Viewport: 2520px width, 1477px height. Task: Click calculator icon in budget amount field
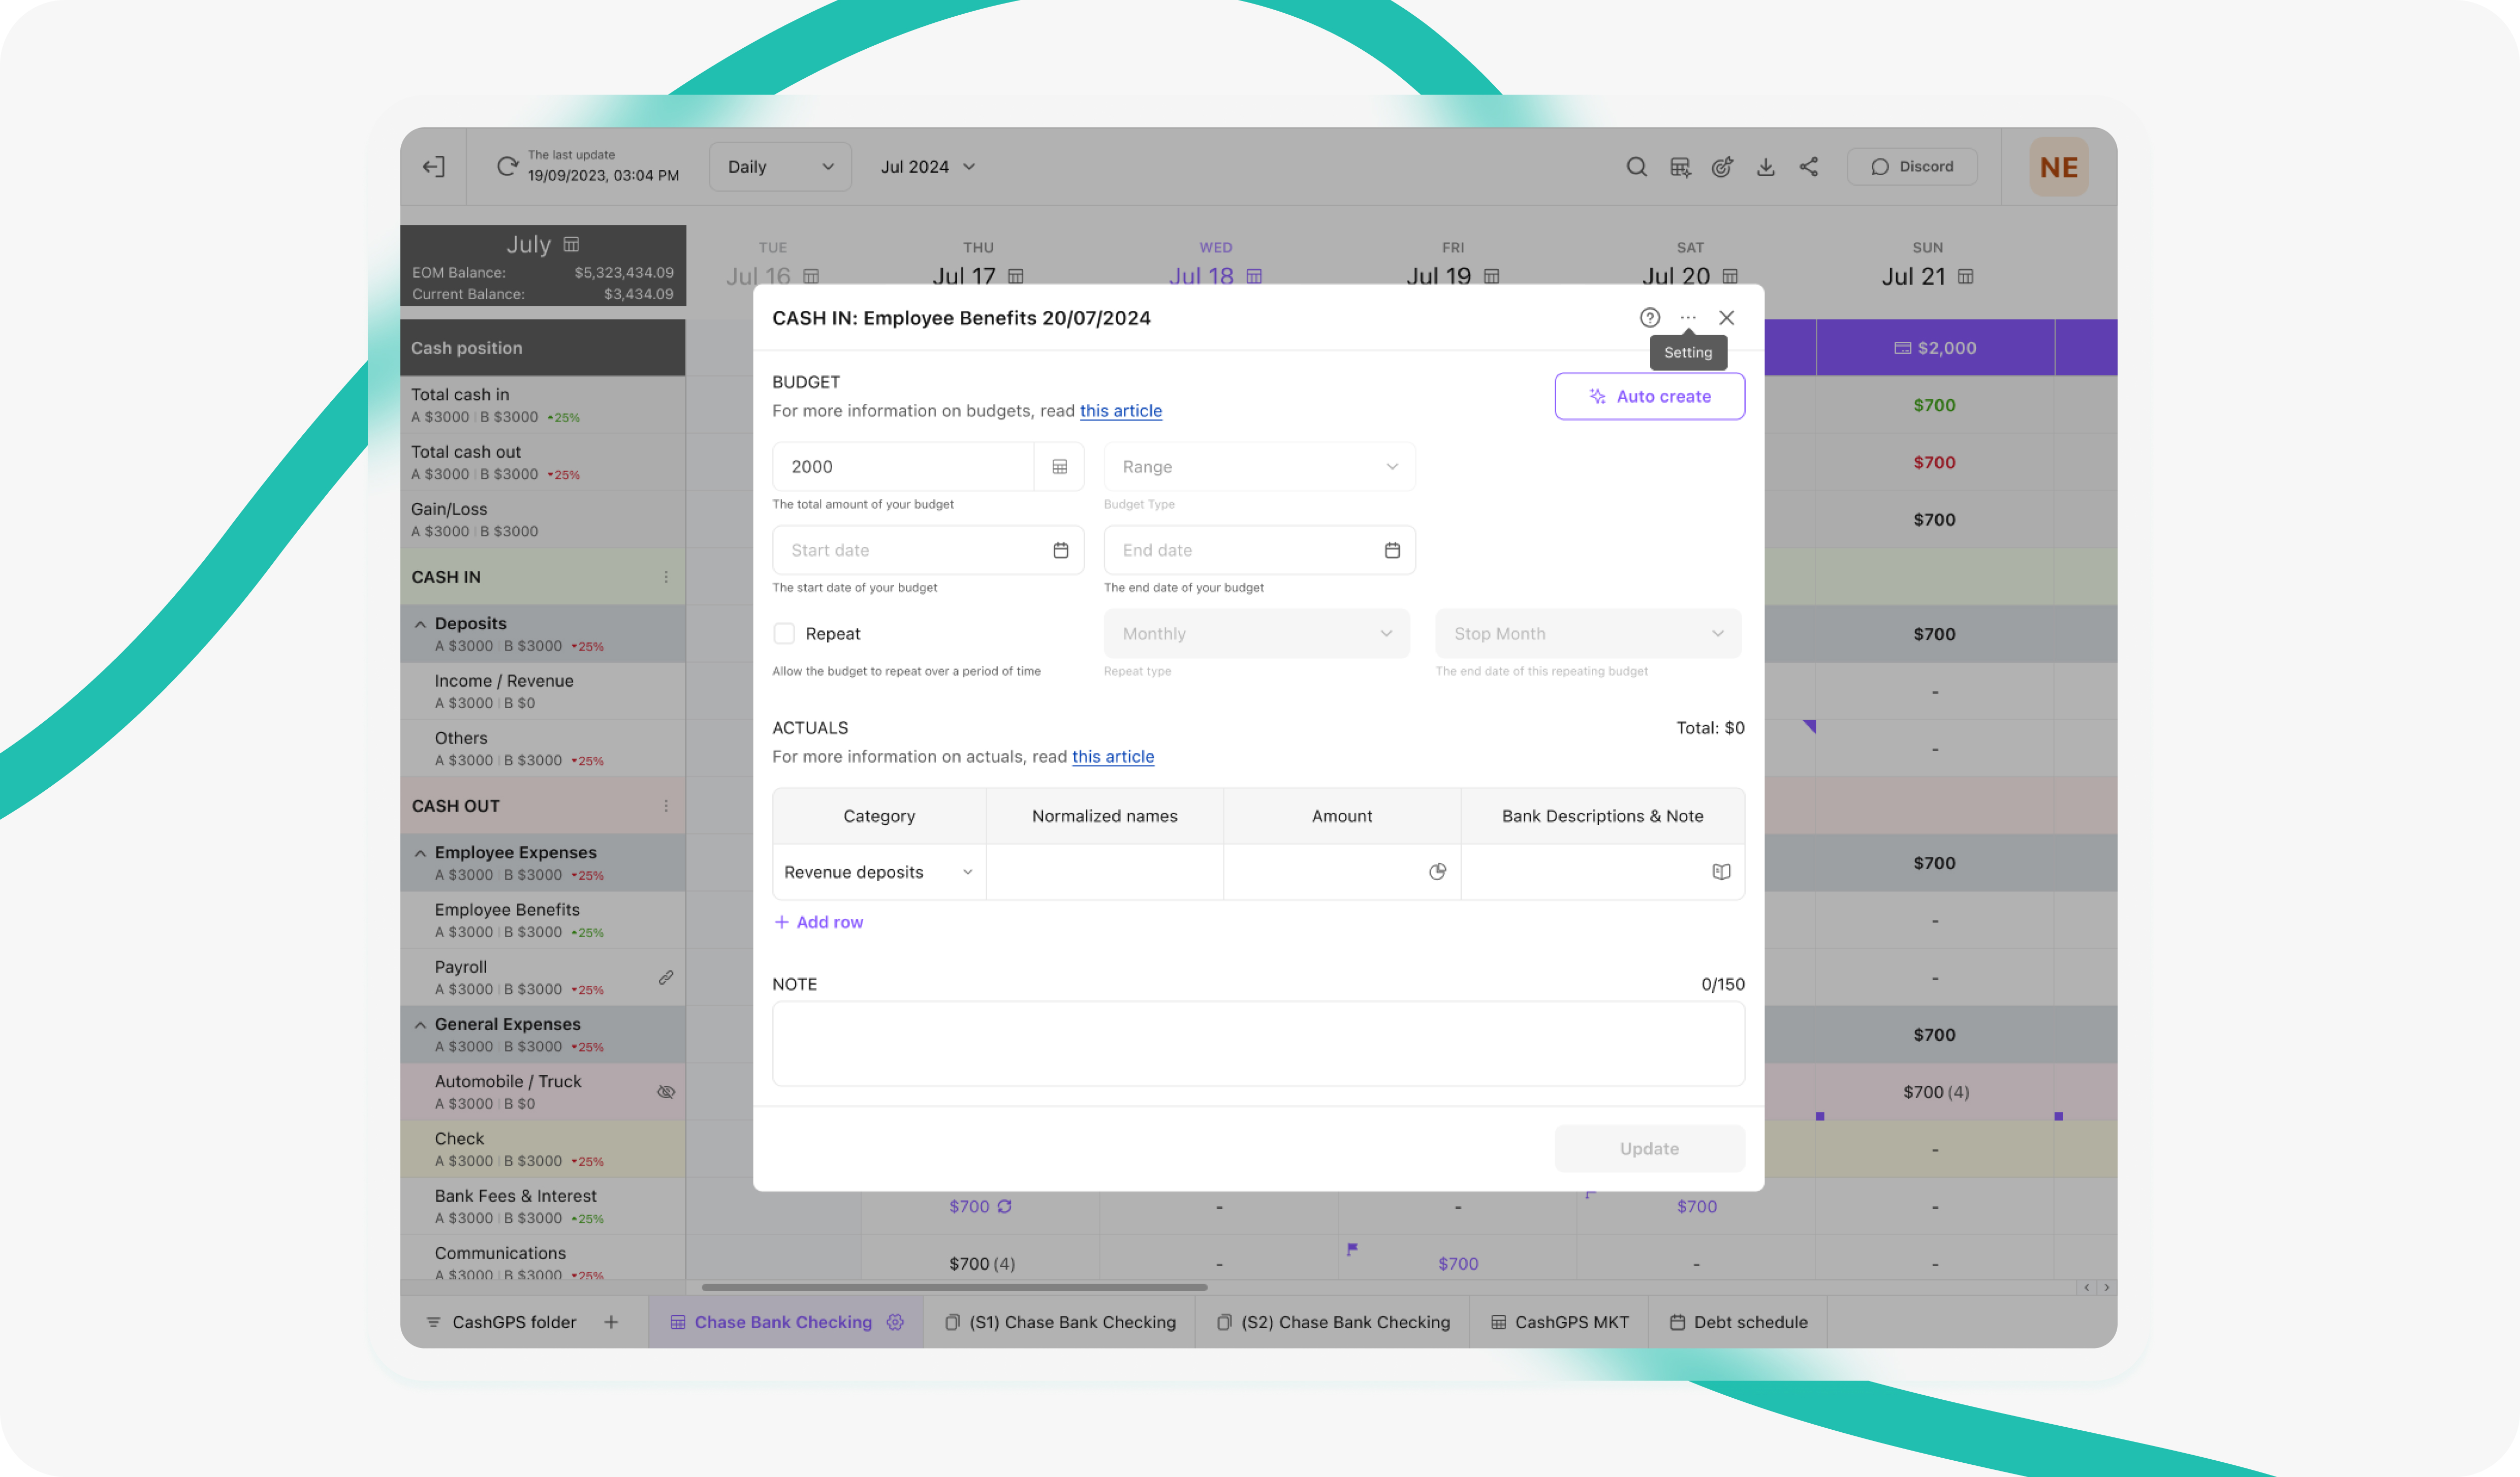click(1059, 466)
